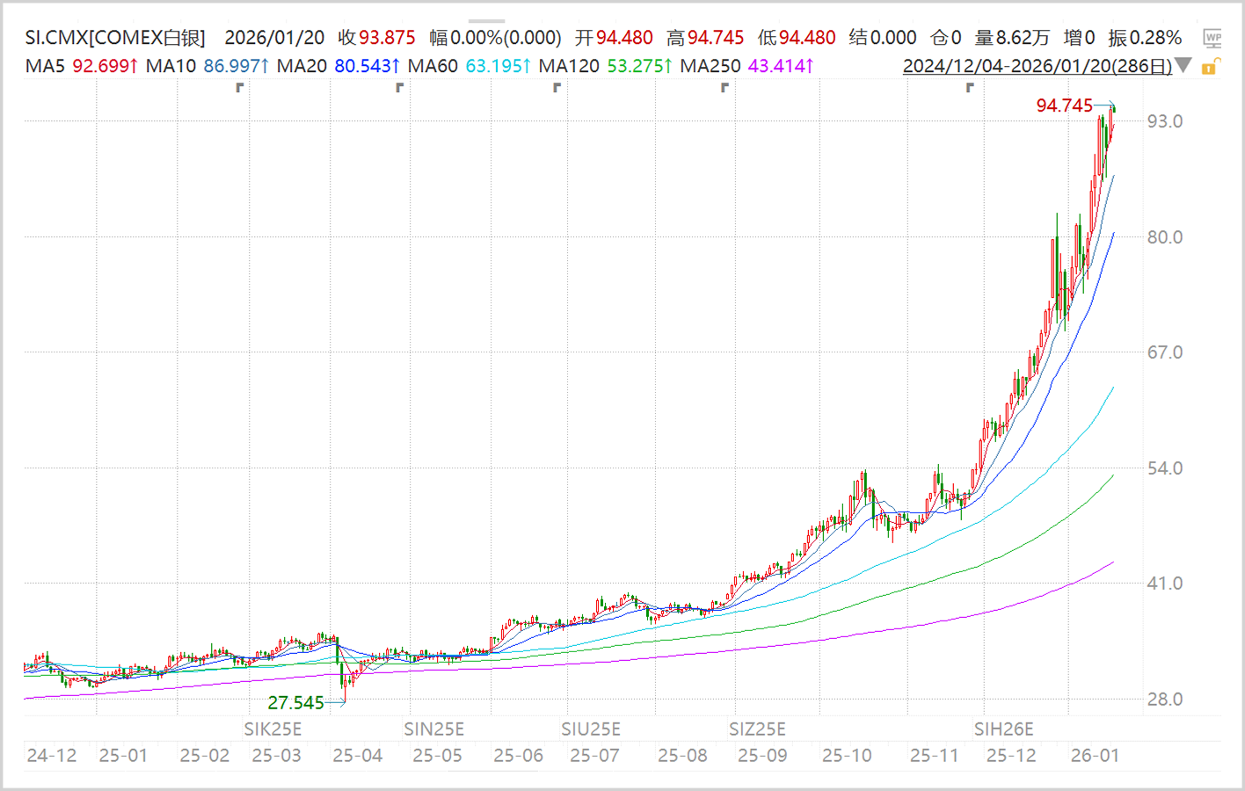This screenshot has height=791, width=1245.
Task: Open the gray dropdown triangle beside the date range
Action: point(1183,65)
